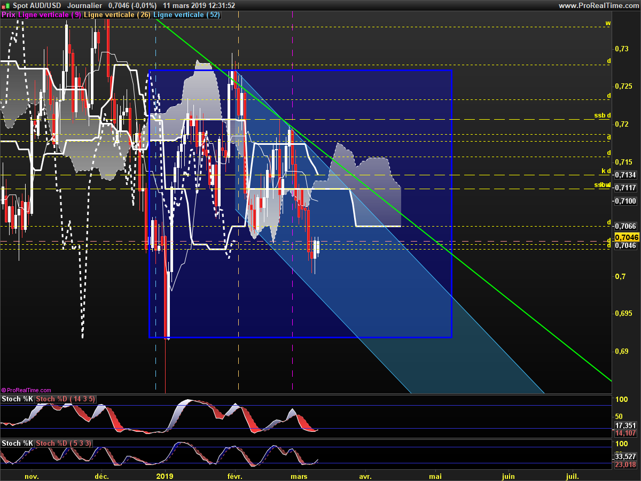This screenshot has width=641, height=481.
Task: Open the Ligne verticale (52) label
Action: pyautogui.click(x=187, y=15)
